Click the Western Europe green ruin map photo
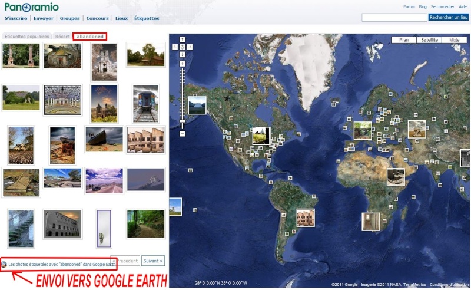This screenshot has height=290, width=471. tap(363, 131)
